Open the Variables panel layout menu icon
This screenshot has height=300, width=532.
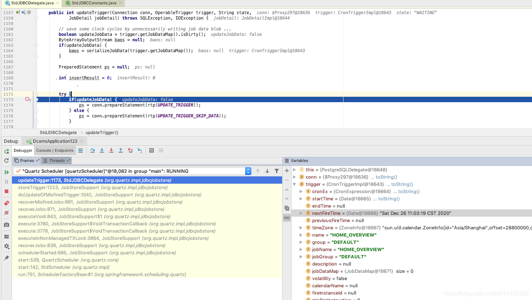click(287, 161)
